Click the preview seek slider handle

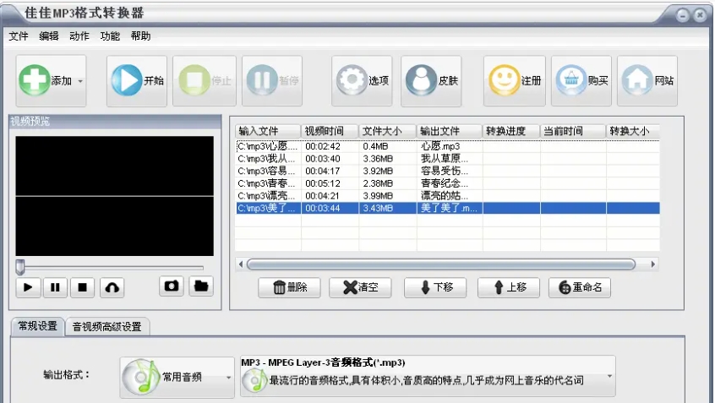tap(20, 267)
